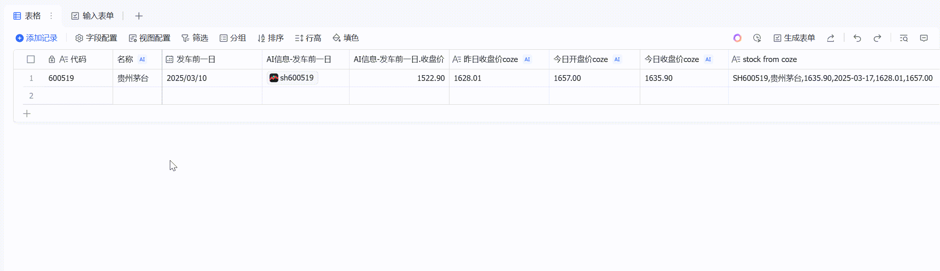Screen dimensions: 940x271
Task: Switch to the 输入表单 tab
Action: tap(93, 16)
